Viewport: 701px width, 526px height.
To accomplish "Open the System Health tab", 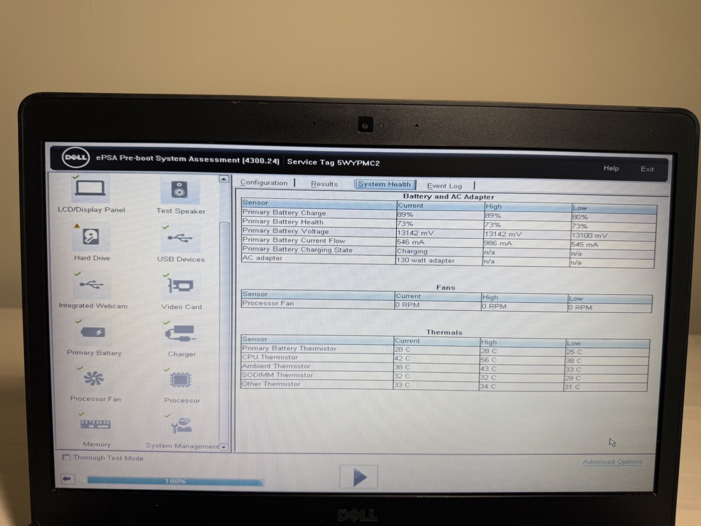I will point(384,184).
